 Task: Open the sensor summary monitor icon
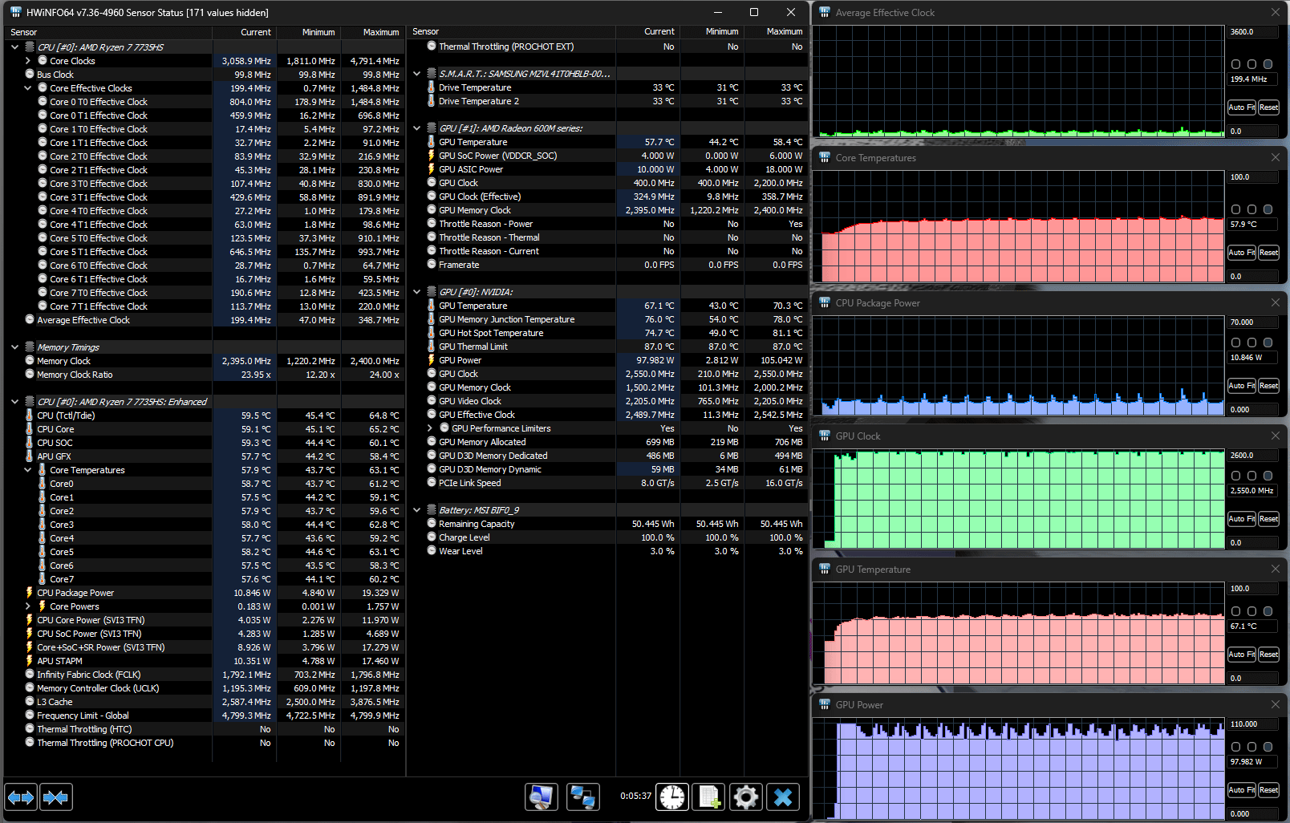542,797
